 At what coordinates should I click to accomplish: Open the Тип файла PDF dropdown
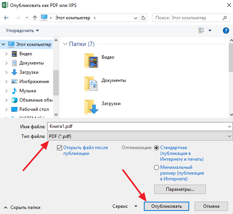[139, 136]
